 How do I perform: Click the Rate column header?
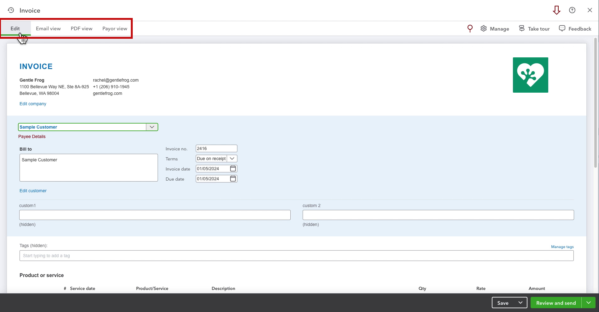coord(481,288)
